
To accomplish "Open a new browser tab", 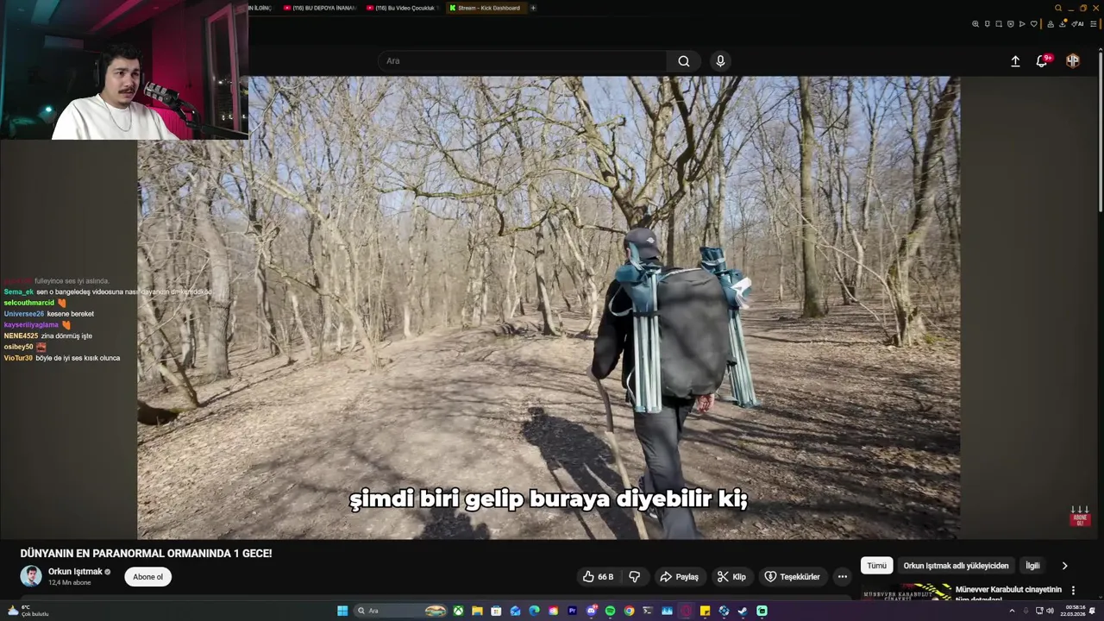I will click(x=533, y=8).
